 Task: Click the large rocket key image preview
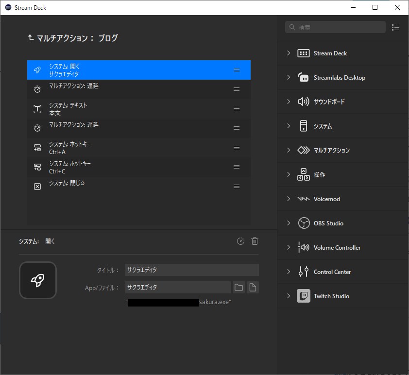(x=38, y=280)
